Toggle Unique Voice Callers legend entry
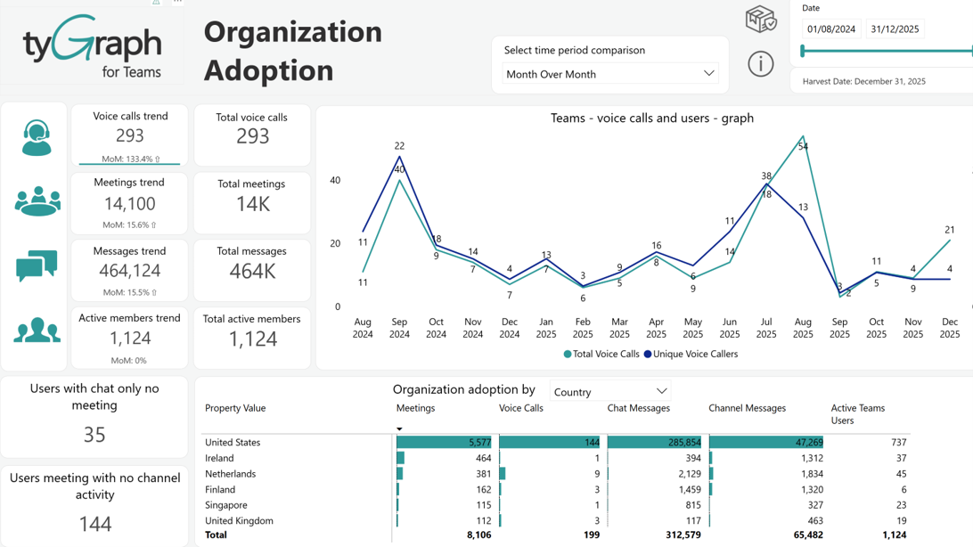The height and width of the screenshot is (547, 973). tap(691, 354)
